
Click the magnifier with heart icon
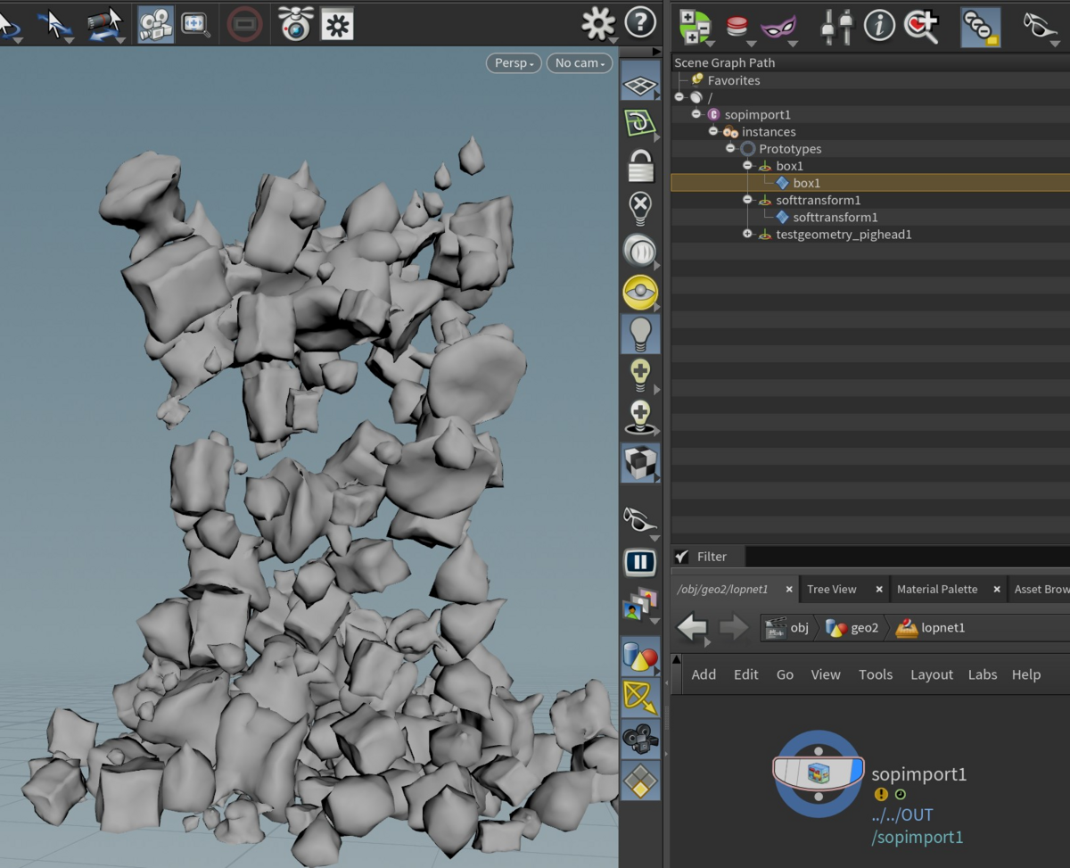point(921,27)
